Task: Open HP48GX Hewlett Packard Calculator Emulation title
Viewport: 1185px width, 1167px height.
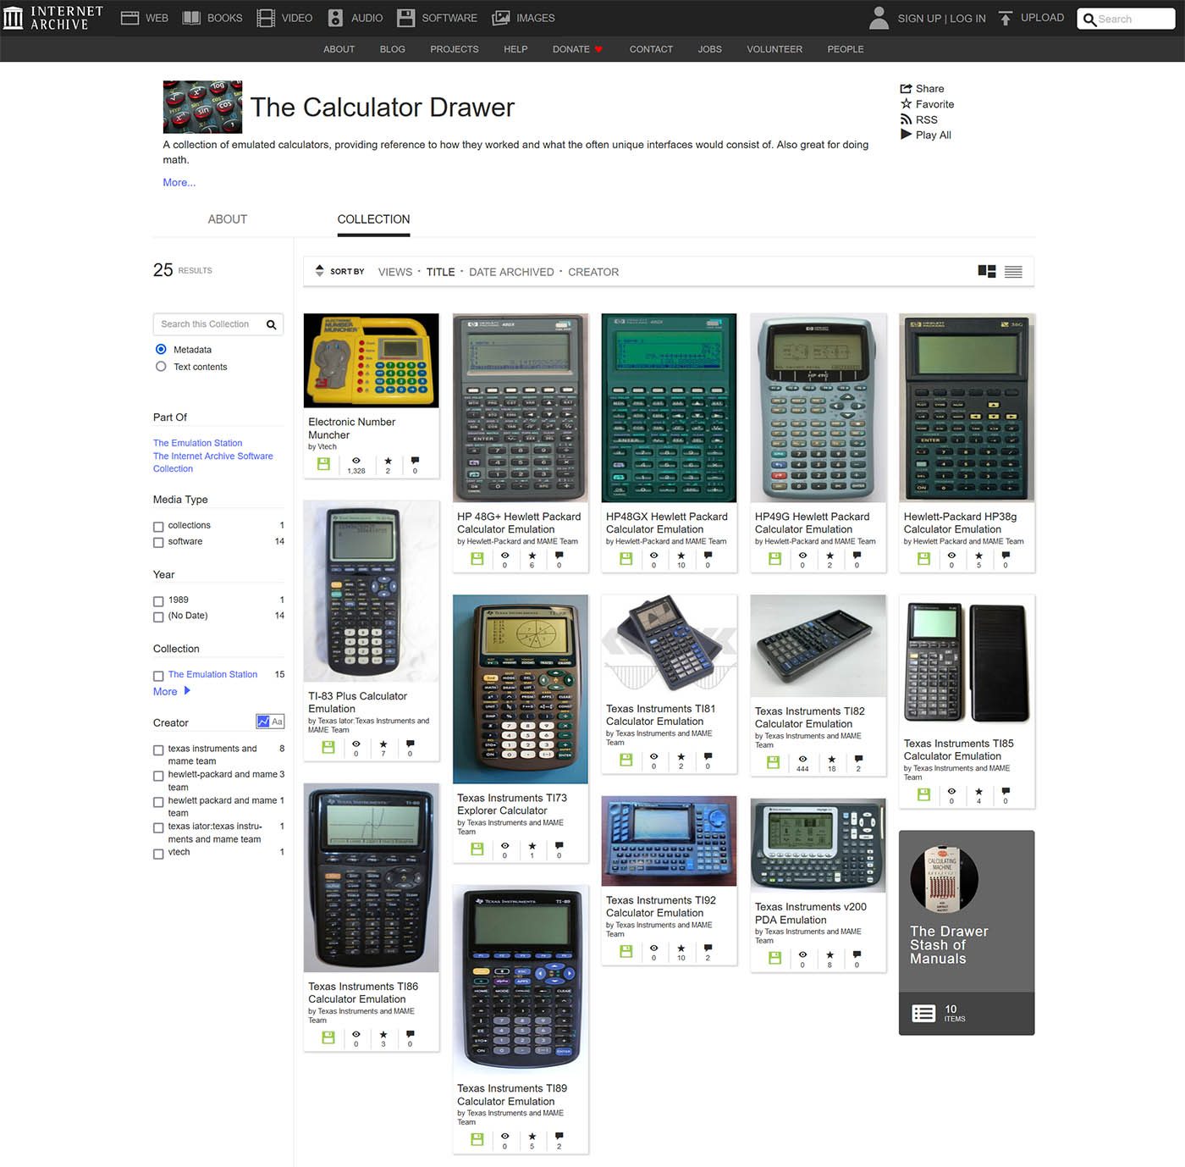Action: [667, 523]
